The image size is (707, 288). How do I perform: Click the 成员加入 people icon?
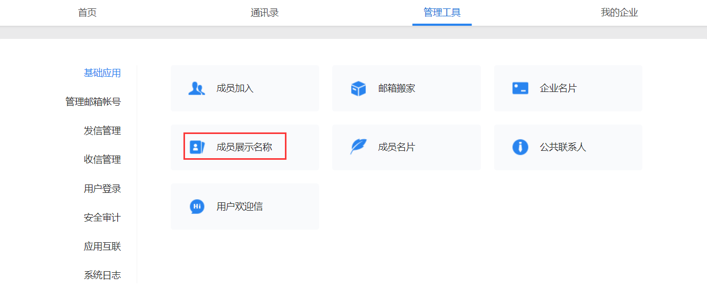tap(197, 88)
